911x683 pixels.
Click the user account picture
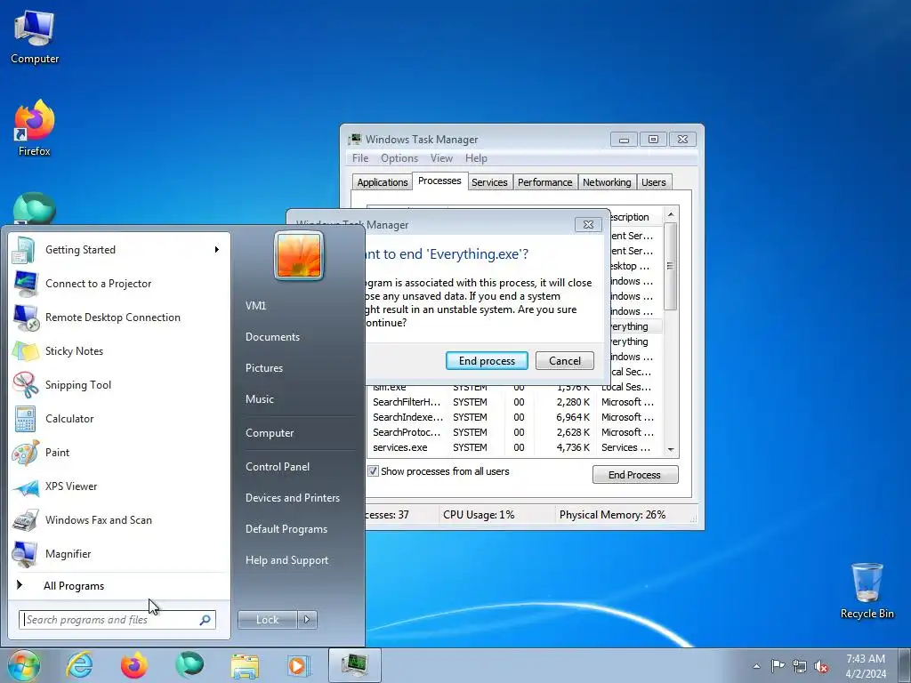pyautogui.click(x=299, y=255)
